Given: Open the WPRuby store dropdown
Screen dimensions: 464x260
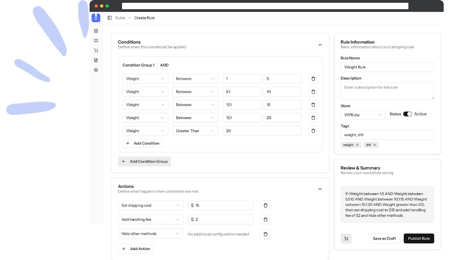Looking at the screenshot, I should coord(363,115).
